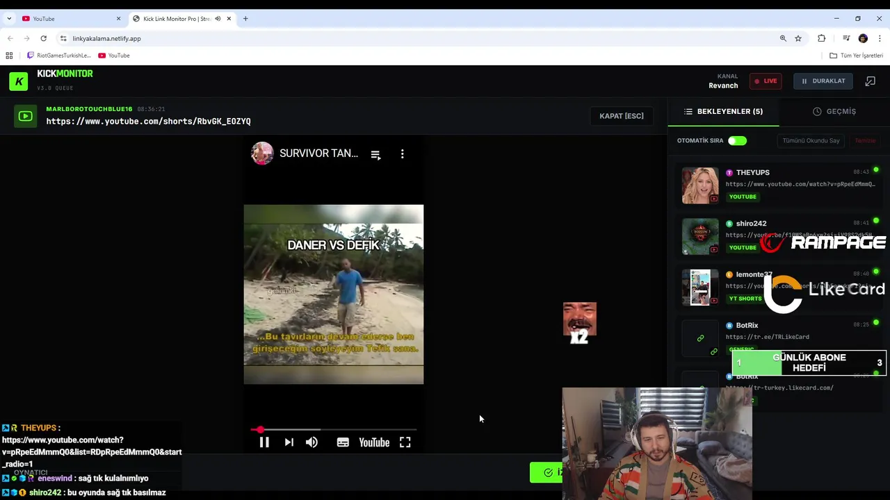Click the SURVIVOR channel avatar
The width and height of the screenshot is (890, 500).
(262, 153)
